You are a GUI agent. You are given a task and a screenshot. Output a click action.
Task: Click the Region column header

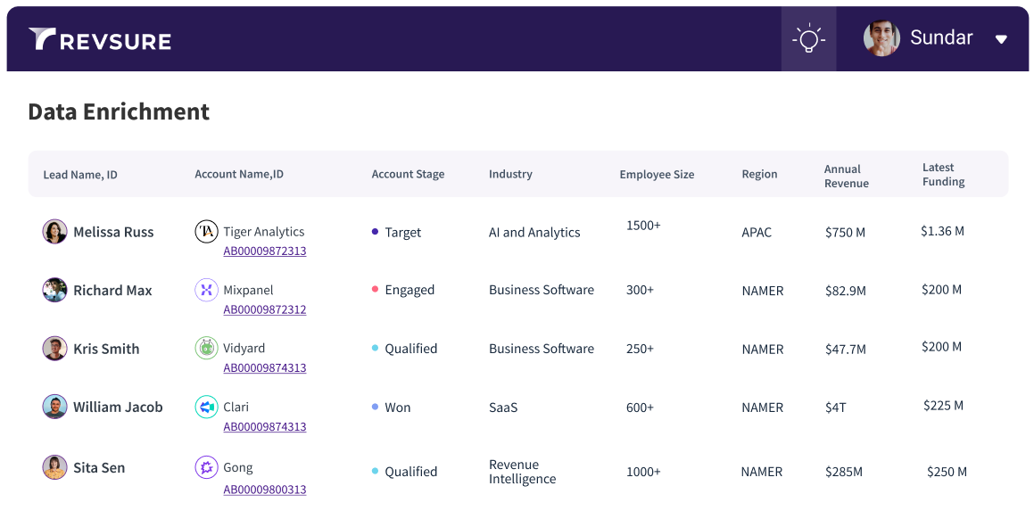pos(759,174)
